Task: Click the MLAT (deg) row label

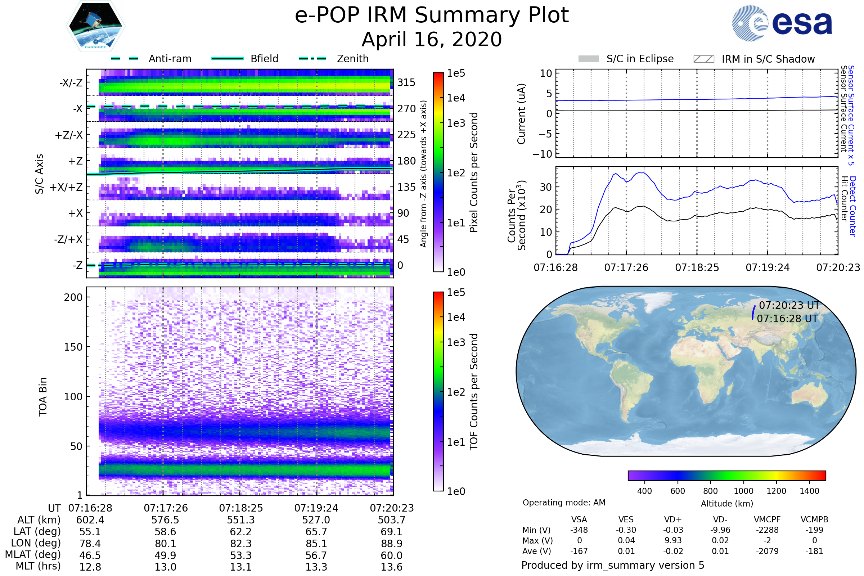Action: tap(33, 554)
